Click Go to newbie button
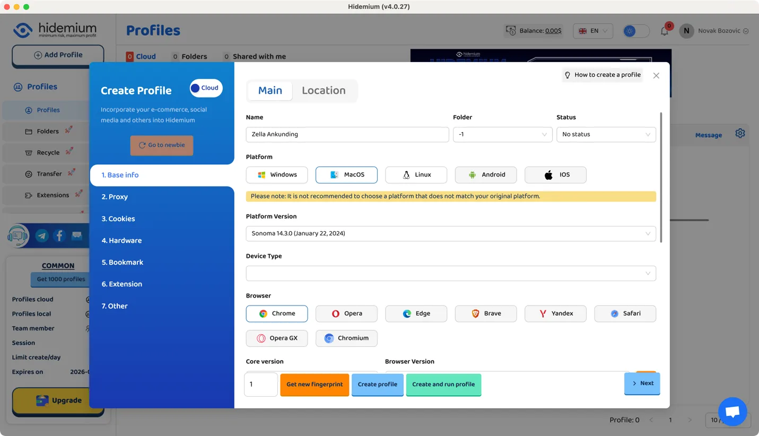 point(162,145)
